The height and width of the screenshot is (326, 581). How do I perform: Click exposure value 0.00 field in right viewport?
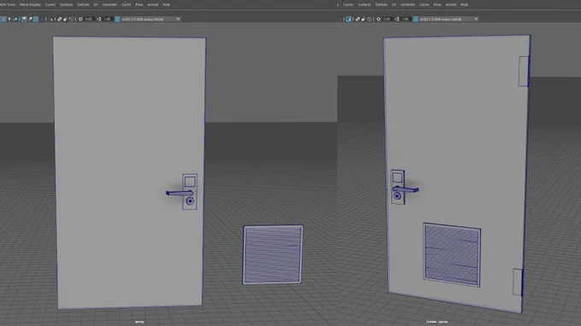click(x=387, y=19)
